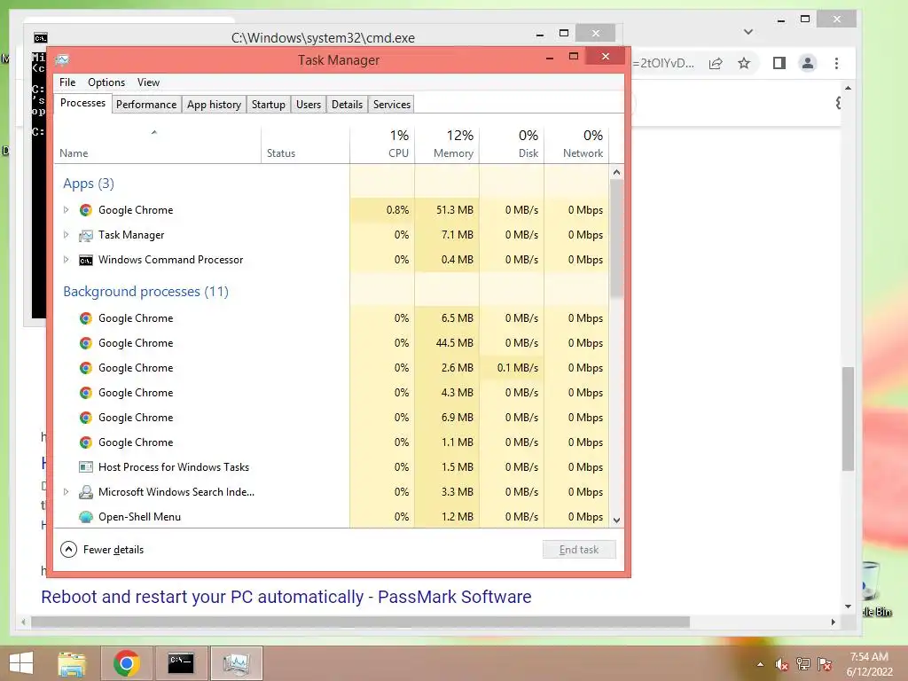Expand the Google Chrome app row
This screenshot has height=681, width=908.
pos(66,210)
